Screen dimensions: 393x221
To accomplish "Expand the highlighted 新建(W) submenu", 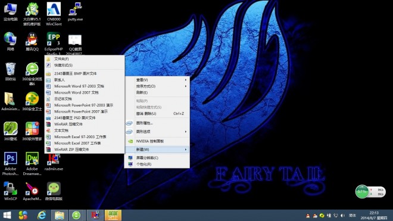I will click(x=157, y=150).
